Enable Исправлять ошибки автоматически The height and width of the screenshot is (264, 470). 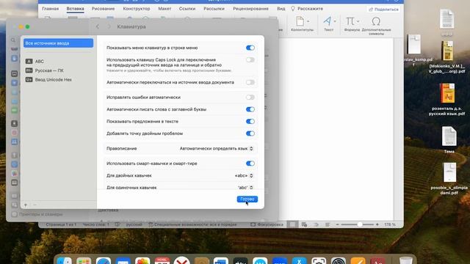[250, 98]
